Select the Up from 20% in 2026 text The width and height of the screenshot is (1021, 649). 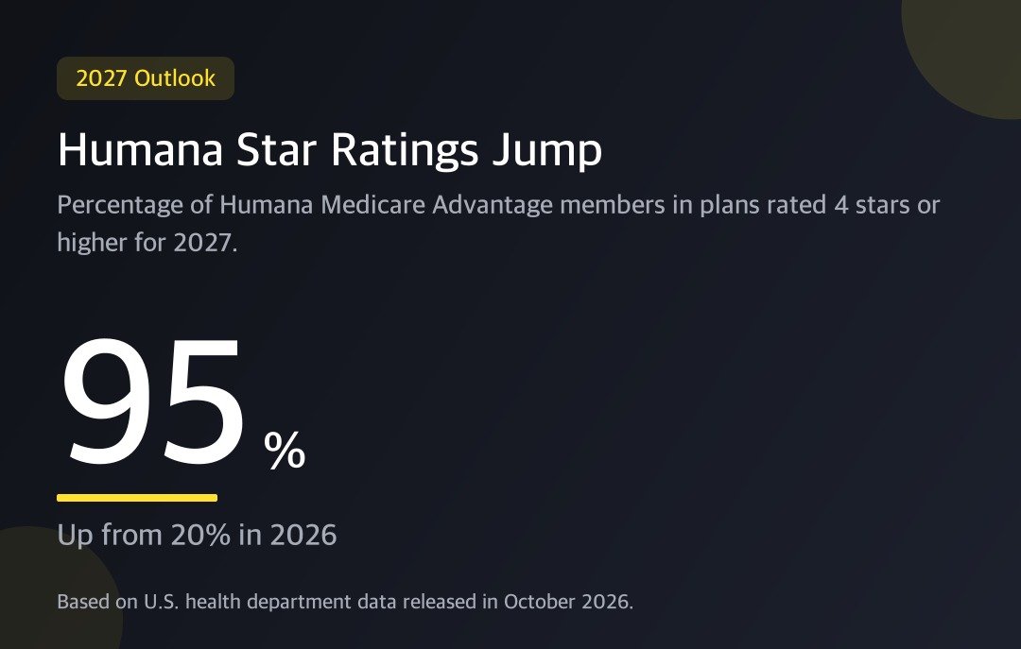pos(197,535)
